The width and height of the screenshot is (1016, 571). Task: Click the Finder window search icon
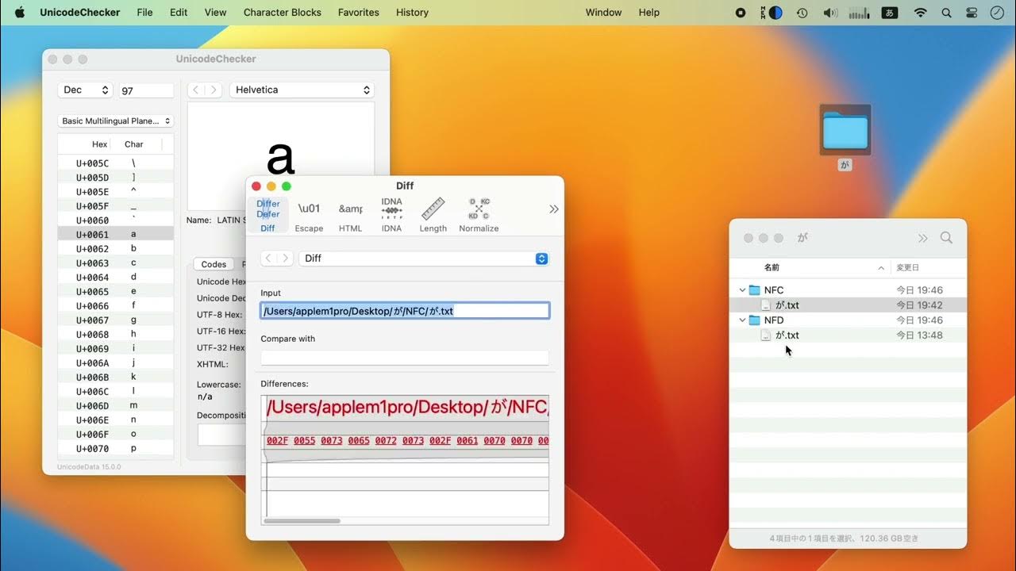point(946,238)
